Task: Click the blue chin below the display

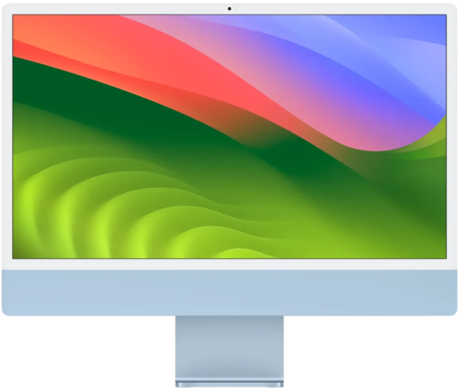Action: [229, 294]
